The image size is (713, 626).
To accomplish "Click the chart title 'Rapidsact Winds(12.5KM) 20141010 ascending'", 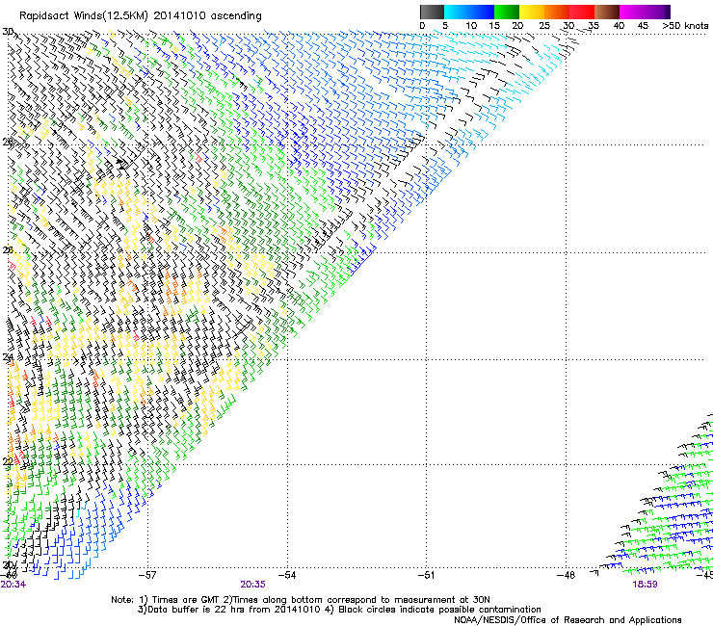I will click(141, 16).
